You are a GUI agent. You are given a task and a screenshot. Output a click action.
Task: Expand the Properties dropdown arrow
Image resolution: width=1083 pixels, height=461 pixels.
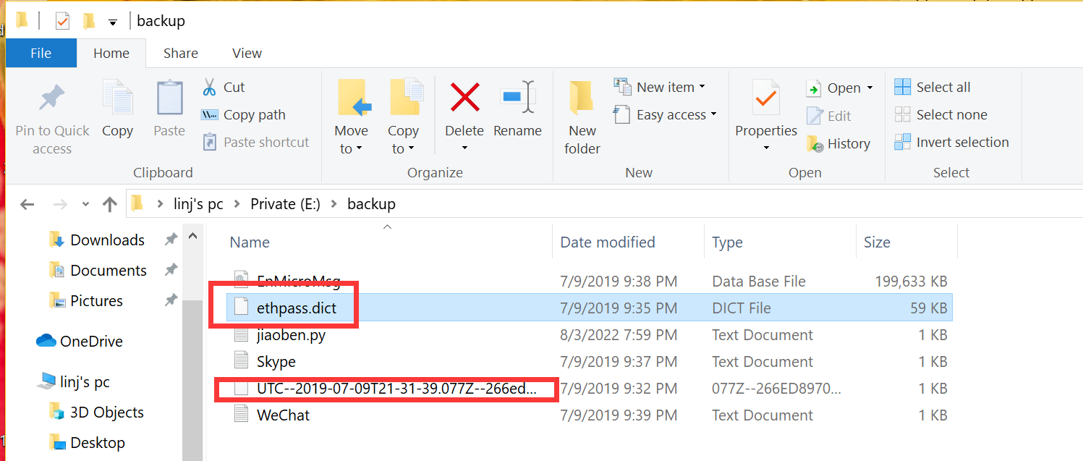765,148
